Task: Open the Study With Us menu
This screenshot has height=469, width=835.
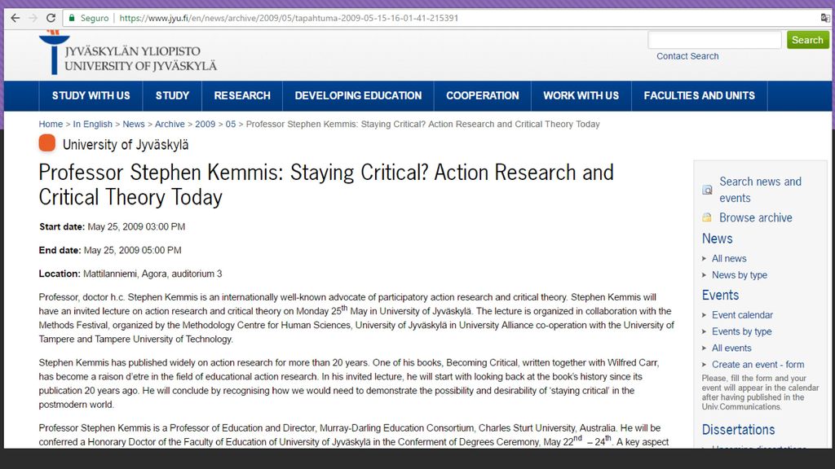Action: point(91,96)
